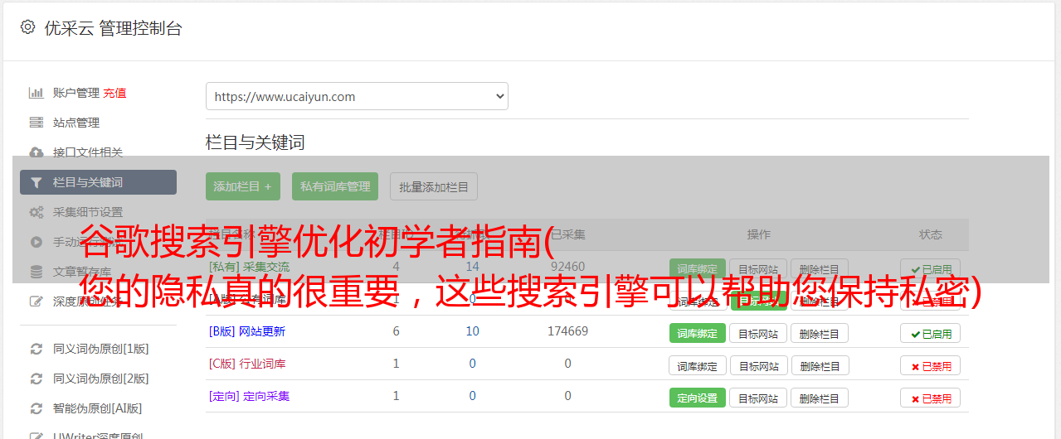The image size is (1061, 439).
Task: Click the 优采云 管理控制台 title
Action: tap(113, 28)
